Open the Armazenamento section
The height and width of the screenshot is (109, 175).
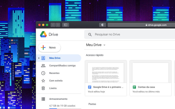[x=58, y=99]
